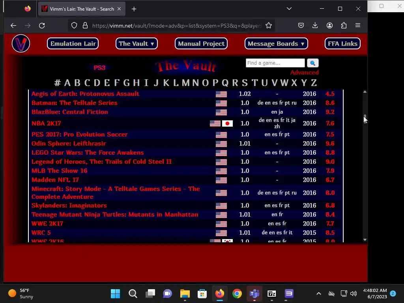Open the volume speaker tray icon
404x303 pixels.
(x=354, y=294)
